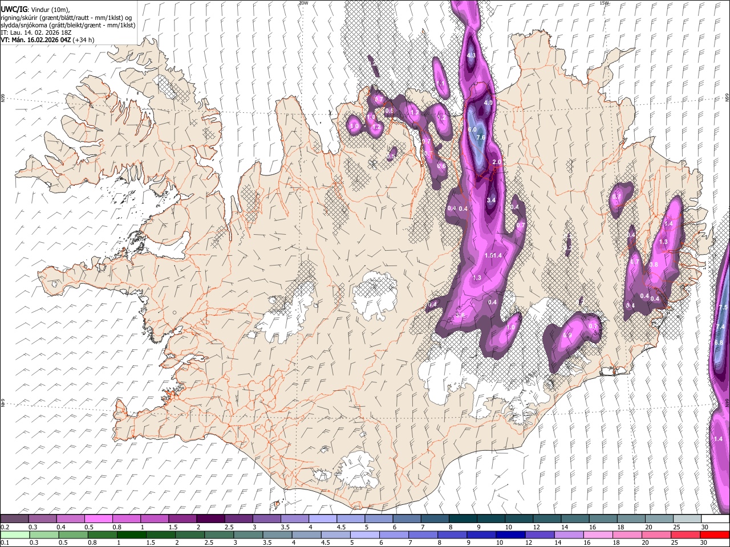Viewport: 730px width, 547px height.
Task: Click the 7.5 value at the map's east edge
Action: click(x=723, y=308)
